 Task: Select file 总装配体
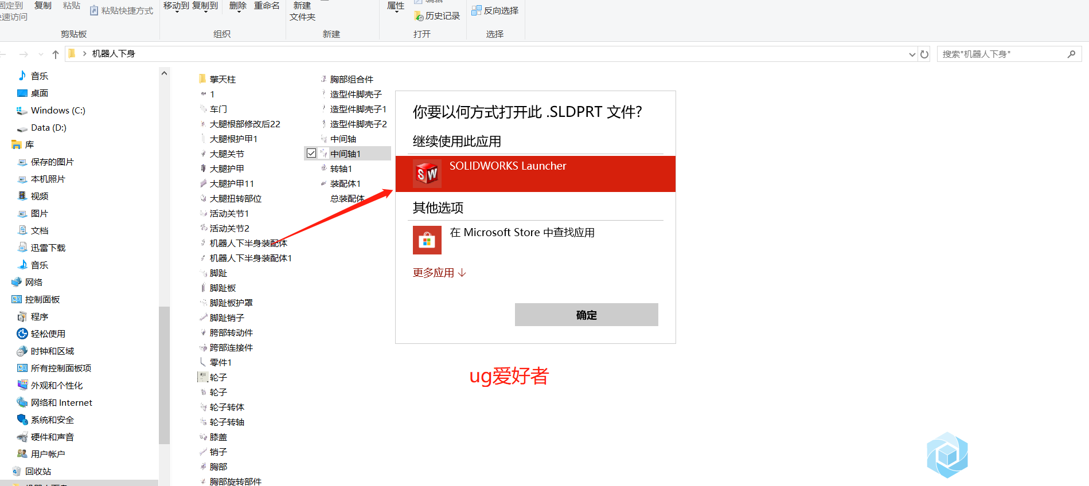[x=347, y=198]
